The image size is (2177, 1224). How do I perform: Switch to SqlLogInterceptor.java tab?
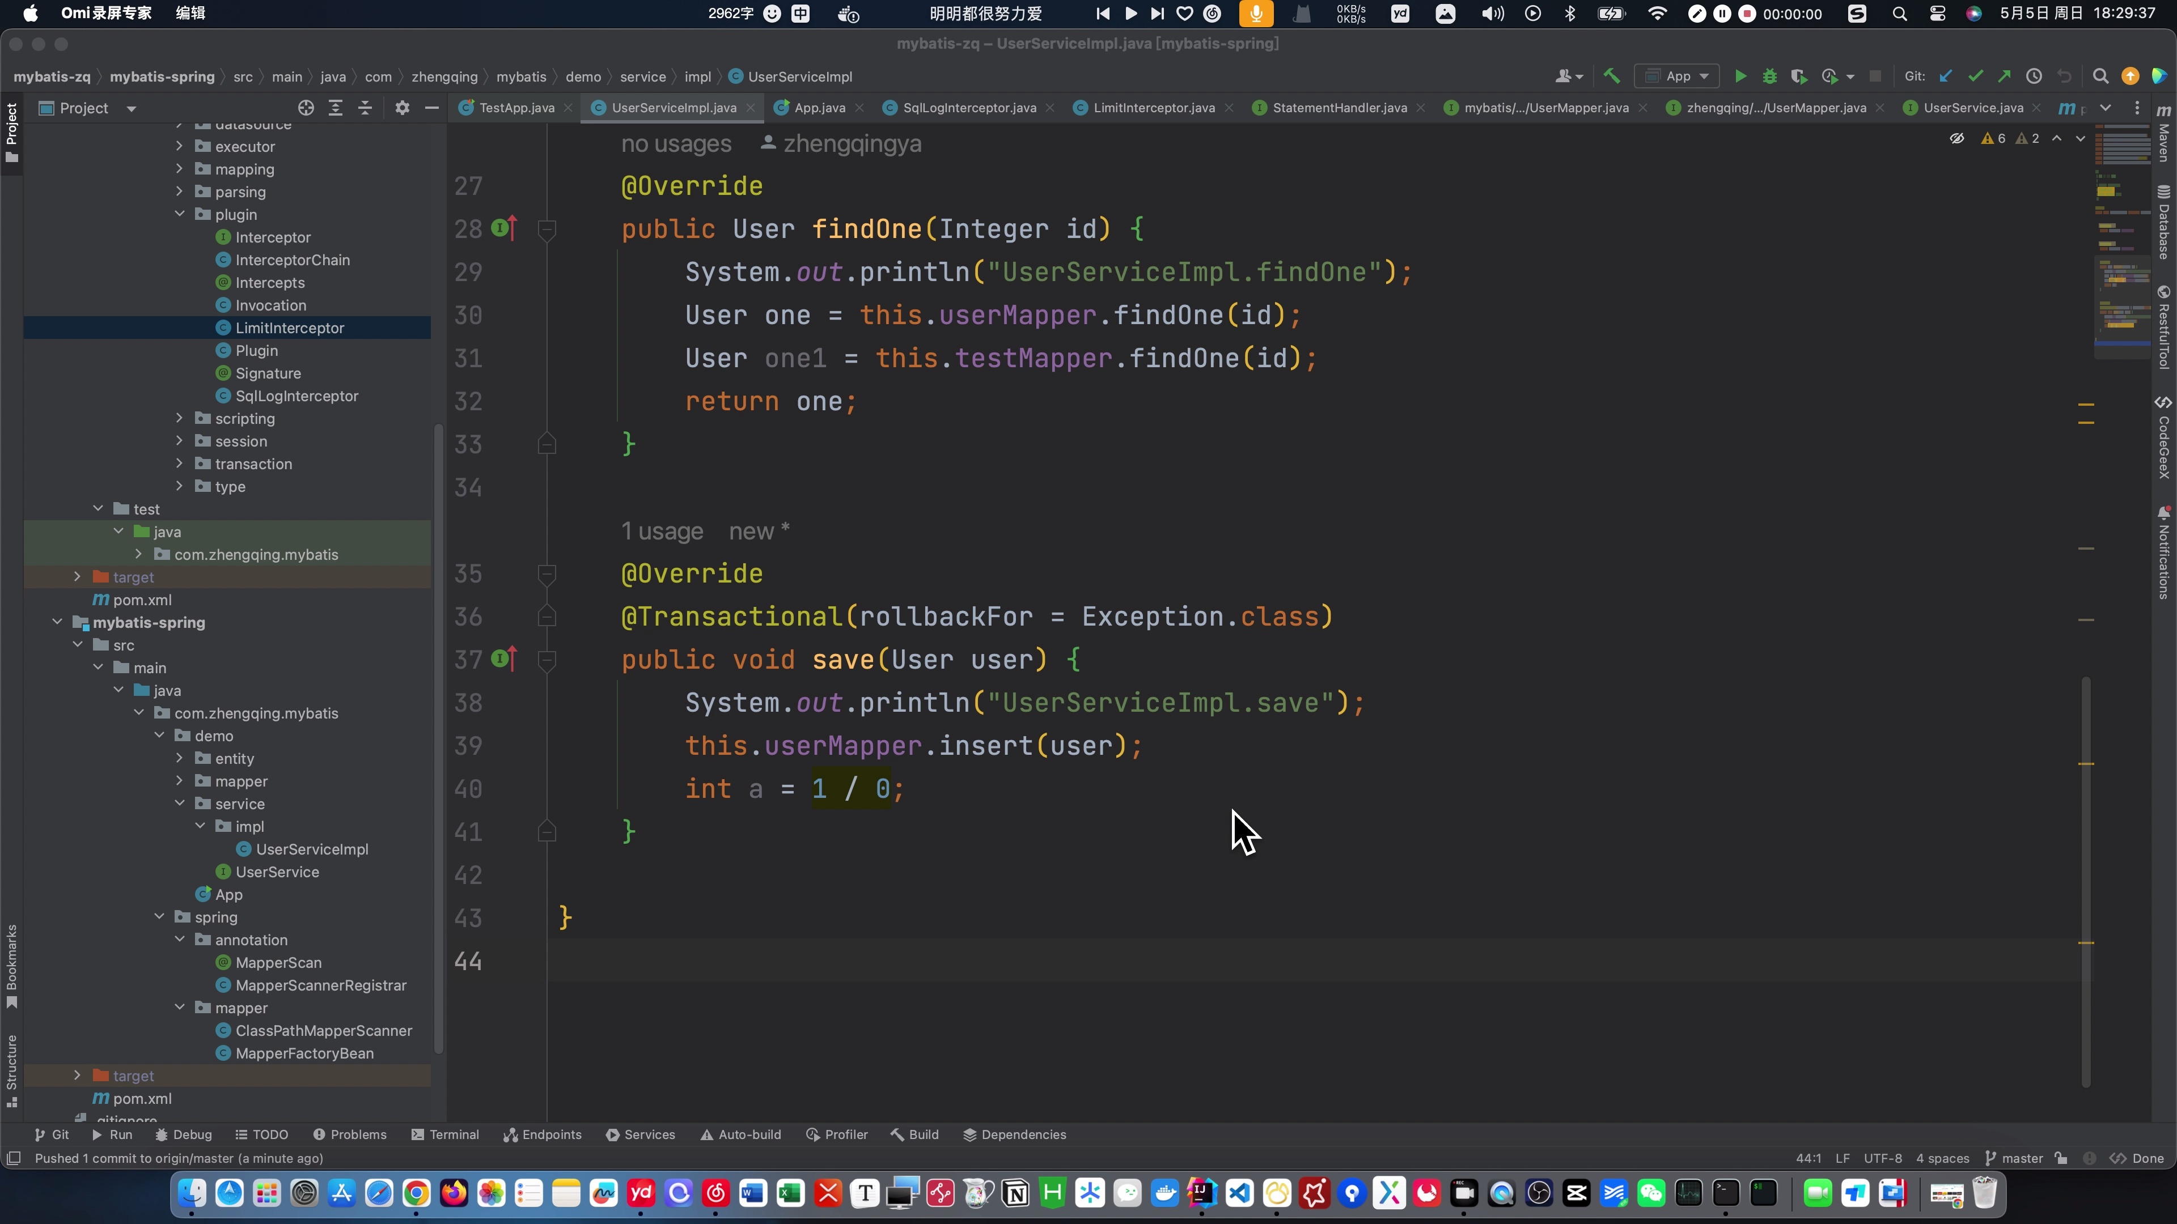pos(968,108)
